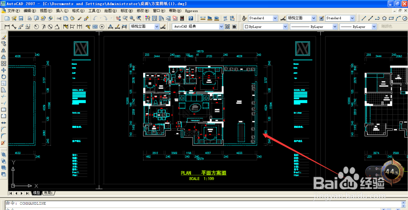This screenshot has height=210, width=408.
Task: Open the Express menu
Action: click(191, 11)
